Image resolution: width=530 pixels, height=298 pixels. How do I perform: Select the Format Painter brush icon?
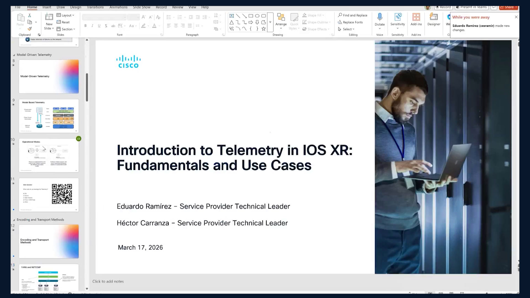(x=30, y=29)
